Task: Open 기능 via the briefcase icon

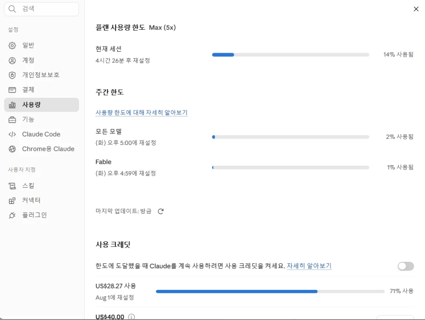Action: (12, 119)
